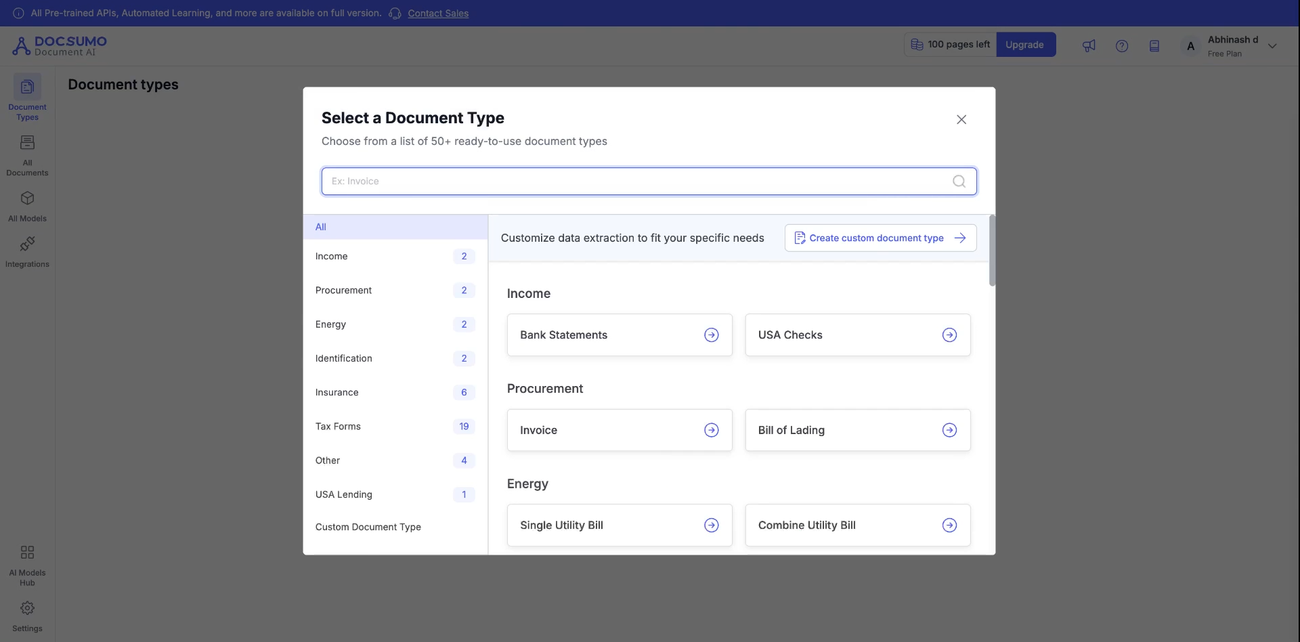Click the Procurement section heading
Screen dimensions: 1300x642
pos(545,389)
